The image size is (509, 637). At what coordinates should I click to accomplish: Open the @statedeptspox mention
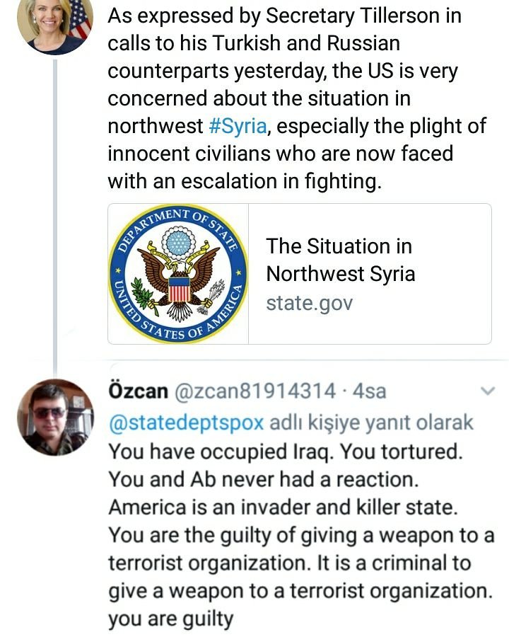pos(186,423)
